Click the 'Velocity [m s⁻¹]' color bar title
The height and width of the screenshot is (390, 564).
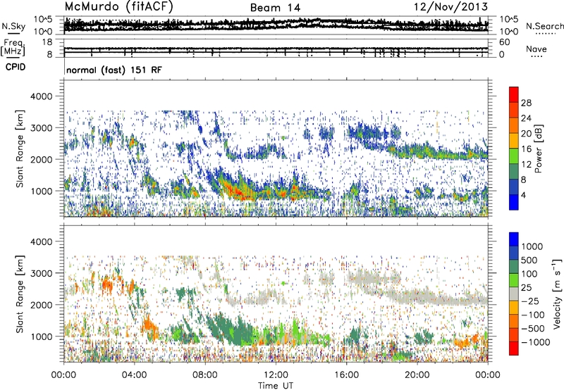pos(557,294)
